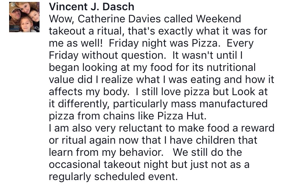Image resolution: width=285 pixels, height=185 pixels.
Task: Click the words 'regularly scheduled event'
Action: tap(112, 177)
